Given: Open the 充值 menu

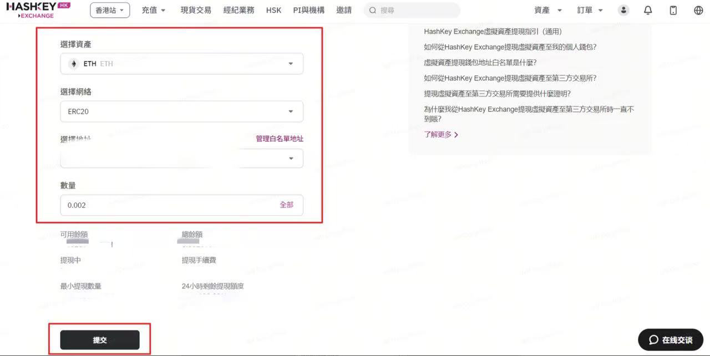Looking at the screenshot, I should pos(154,10).
